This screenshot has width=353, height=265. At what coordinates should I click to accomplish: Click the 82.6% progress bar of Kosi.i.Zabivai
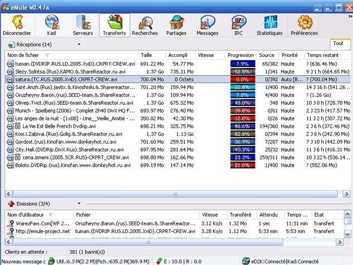pos(243,134)
